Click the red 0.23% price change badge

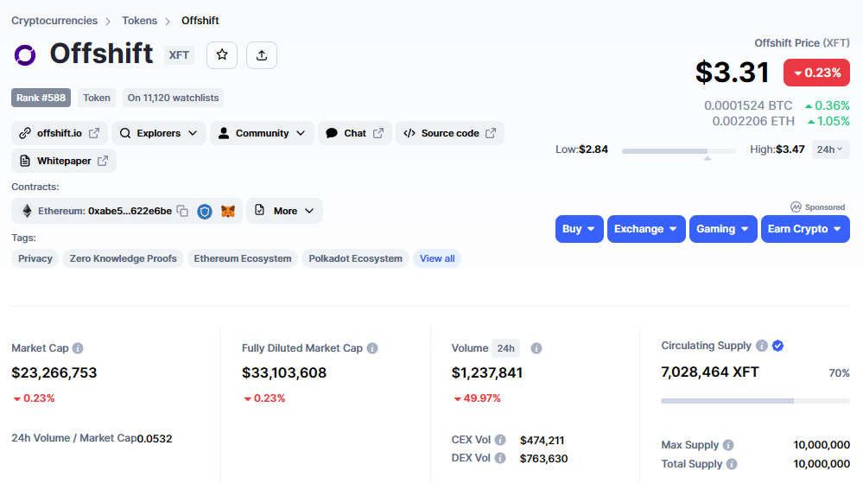(x=816, y=73)
